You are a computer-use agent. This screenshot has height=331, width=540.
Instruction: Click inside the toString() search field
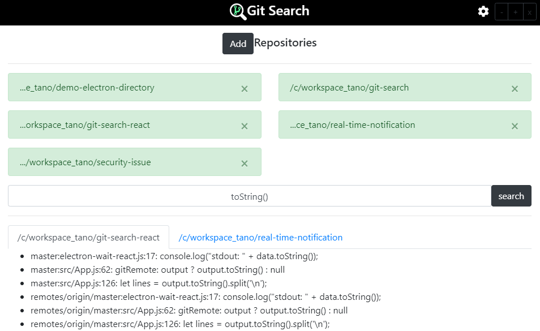(249, 195)
